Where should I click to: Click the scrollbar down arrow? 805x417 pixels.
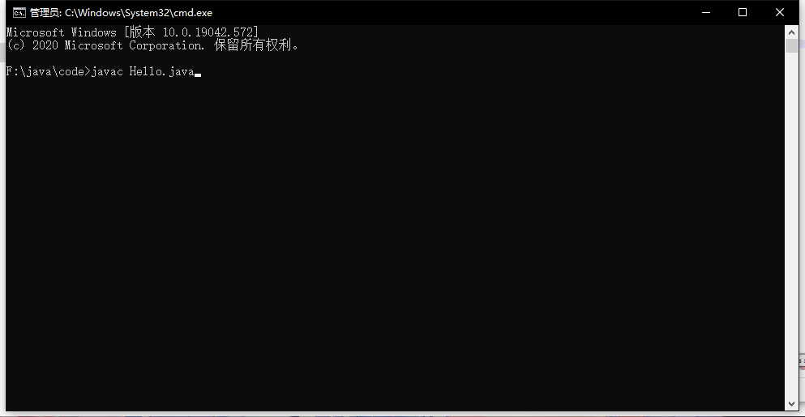point(791,404)
